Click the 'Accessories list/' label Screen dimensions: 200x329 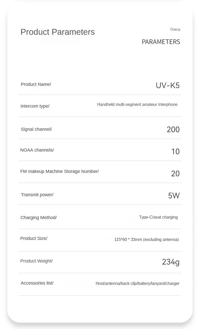click(37, 283)
